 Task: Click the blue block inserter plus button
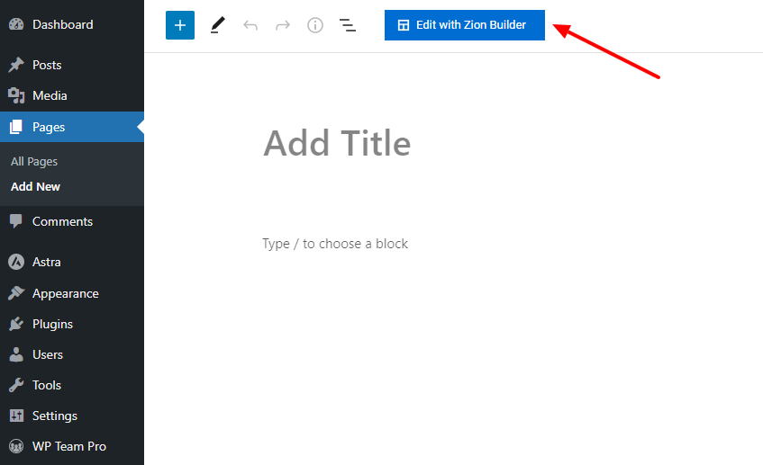(x=180, y=25)
